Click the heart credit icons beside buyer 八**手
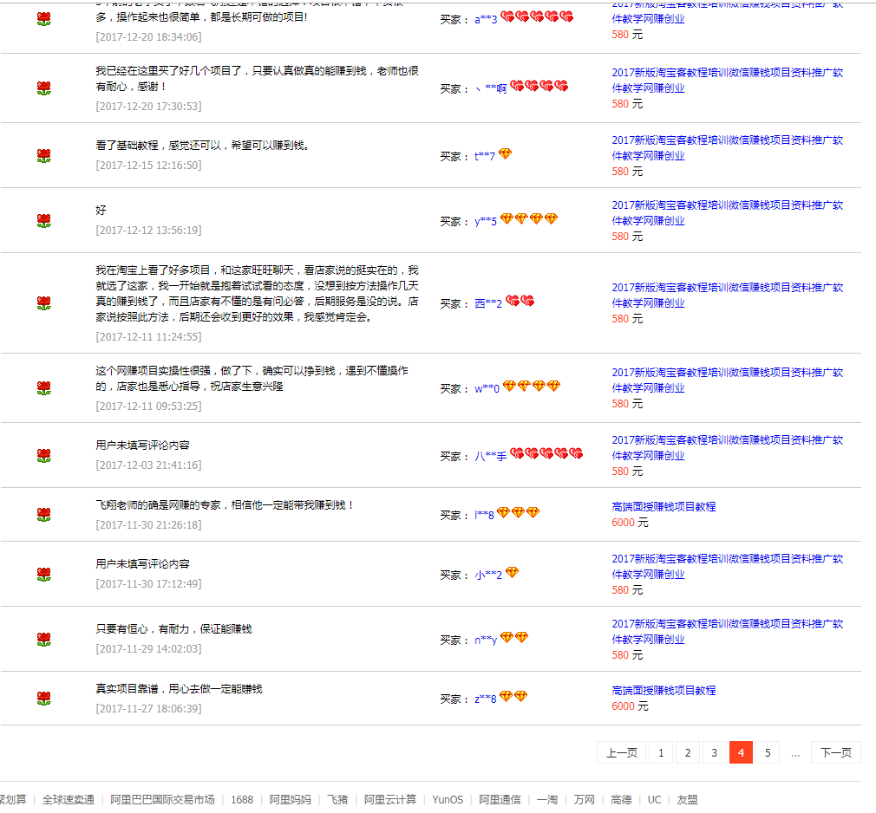The height and width of the screenshot is (813, 876). [546, 454]
